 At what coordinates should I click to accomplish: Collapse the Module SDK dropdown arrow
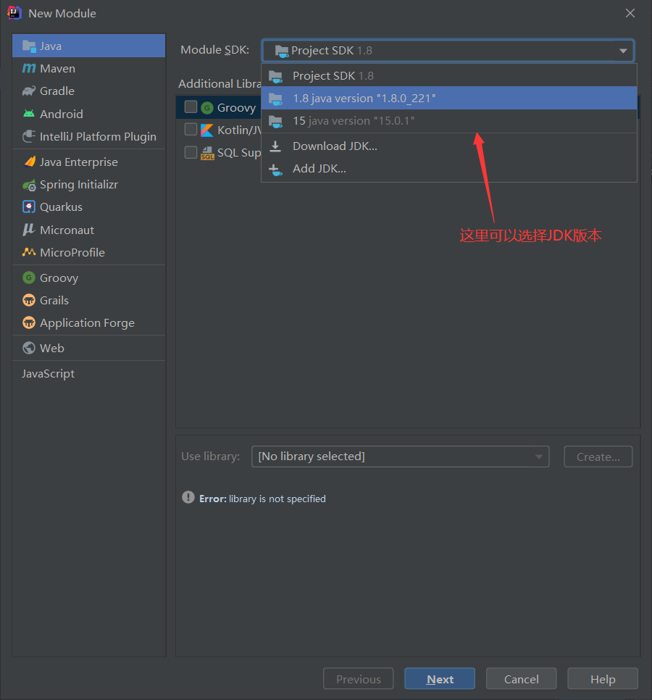[x=623, y=51]
